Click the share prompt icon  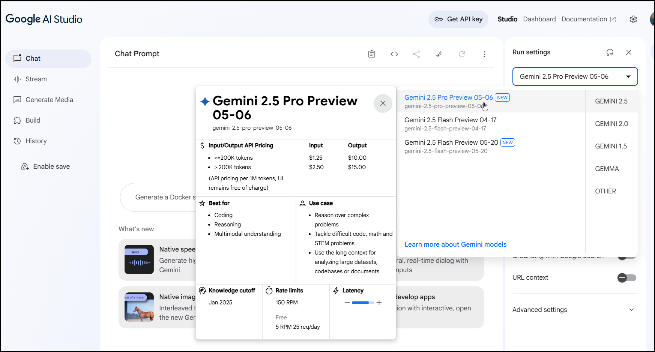coord(416,54)
